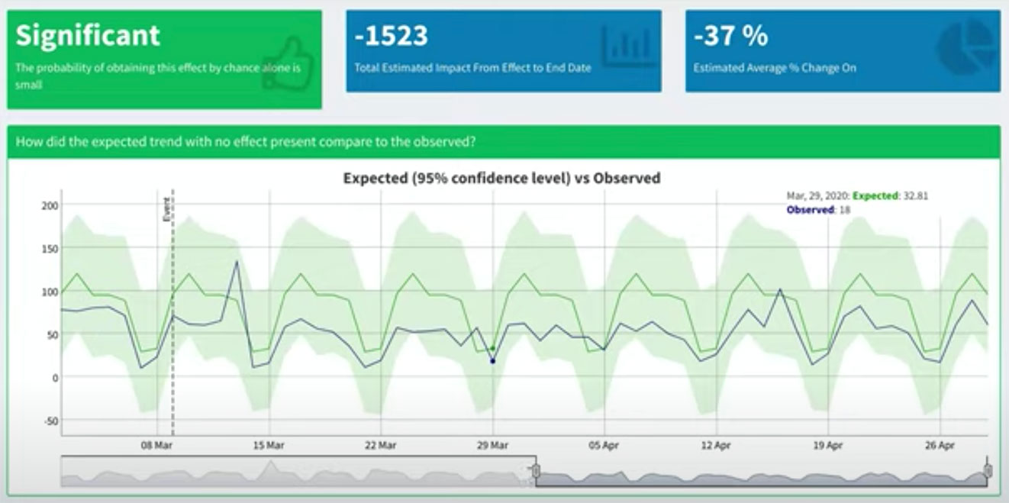Click the 26 Apr x-axis date label
Image resolution: width=1009 pixels, height=503 pixels.
(x=940, y=445)
